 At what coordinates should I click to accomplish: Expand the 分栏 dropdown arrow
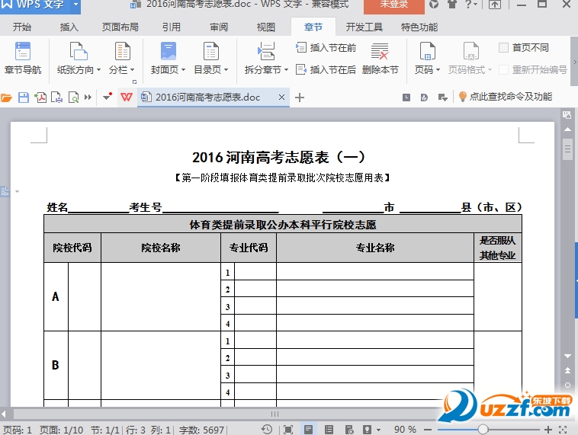133,69
